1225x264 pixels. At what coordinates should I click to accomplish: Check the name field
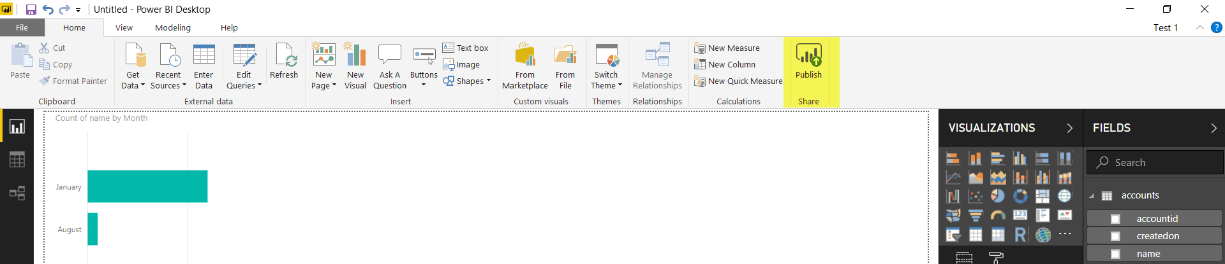(1115, 254)
